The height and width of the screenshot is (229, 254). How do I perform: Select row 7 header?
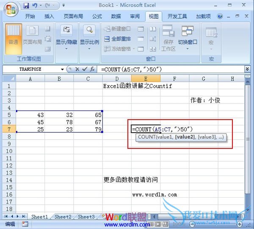coord(9,129)
